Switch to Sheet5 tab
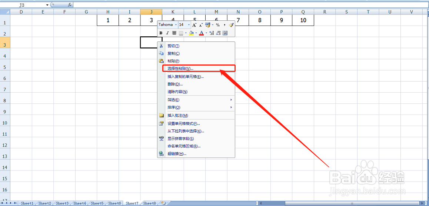The height and width of the screenshot is (206, 429). (x=97, y=203)
